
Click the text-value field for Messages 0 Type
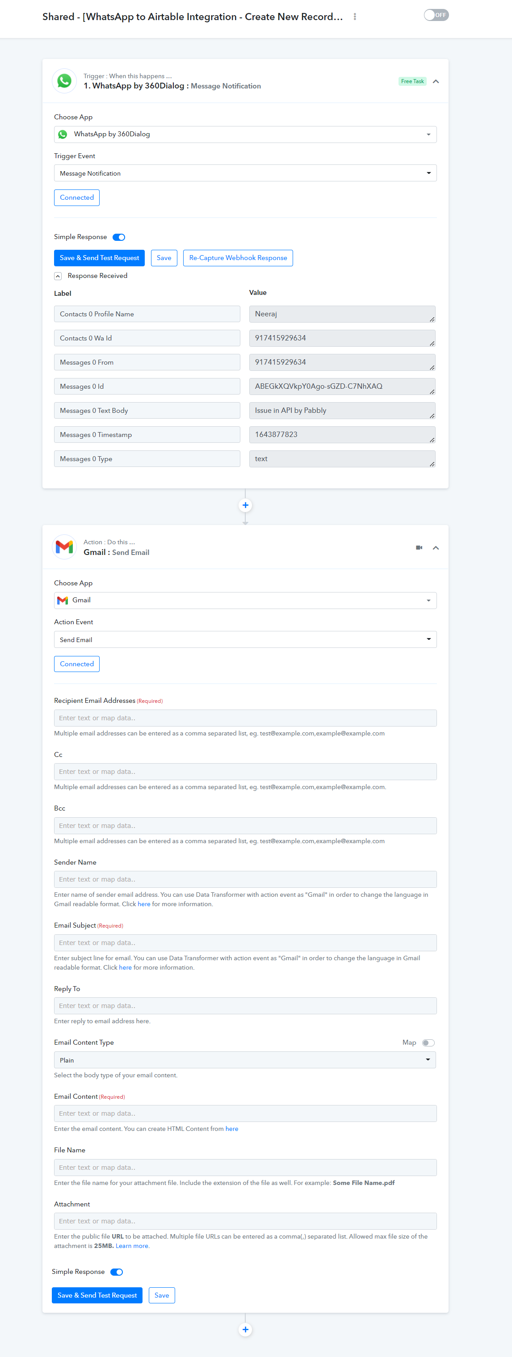pos(342,459)
